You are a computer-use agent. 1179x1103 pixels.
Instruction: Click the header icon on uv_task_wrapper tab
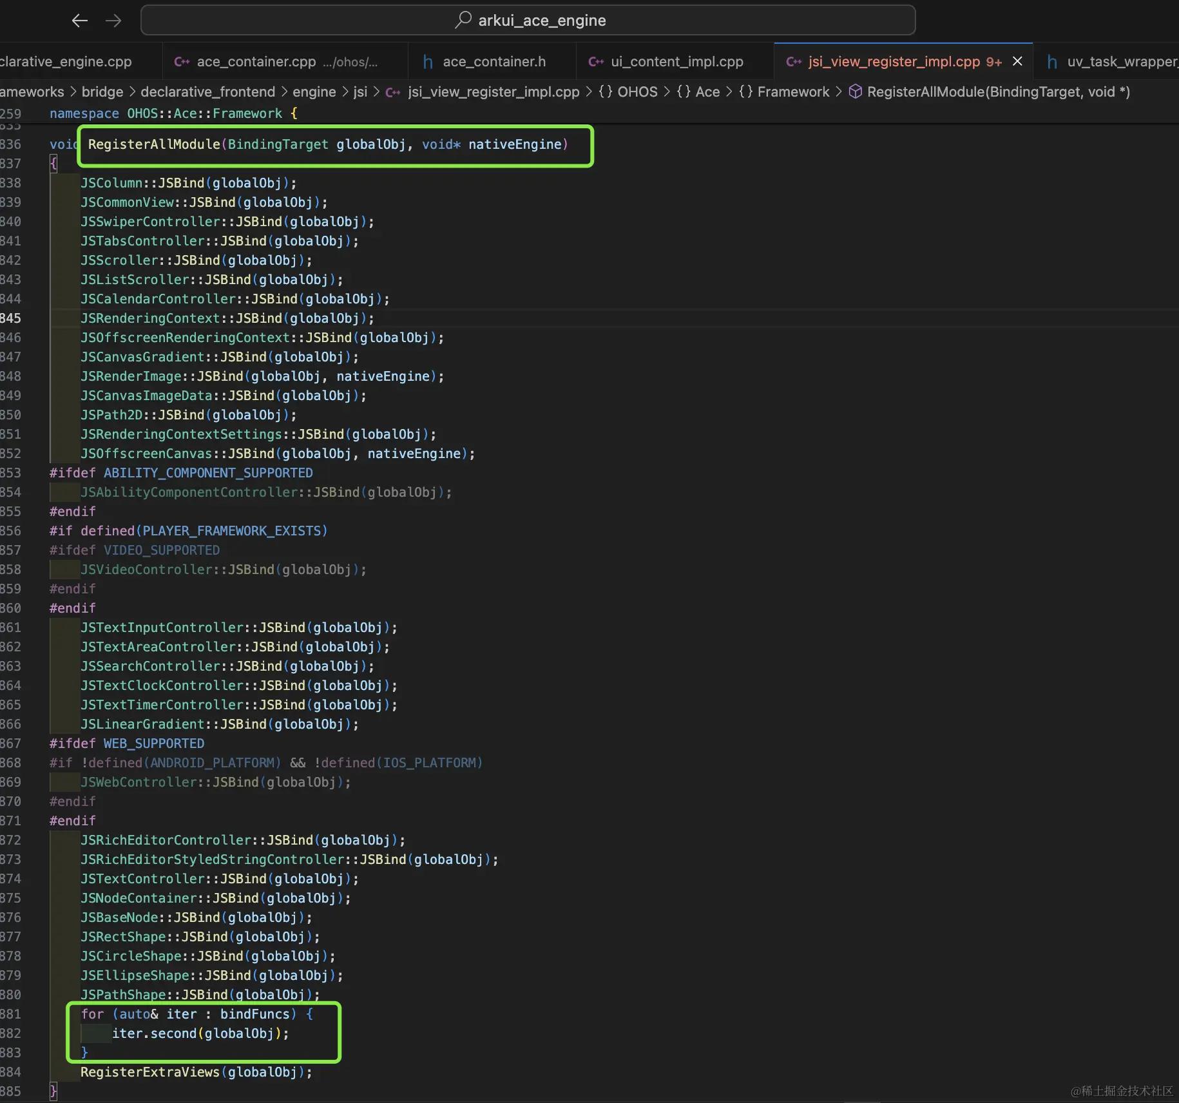coord(1052,62)
